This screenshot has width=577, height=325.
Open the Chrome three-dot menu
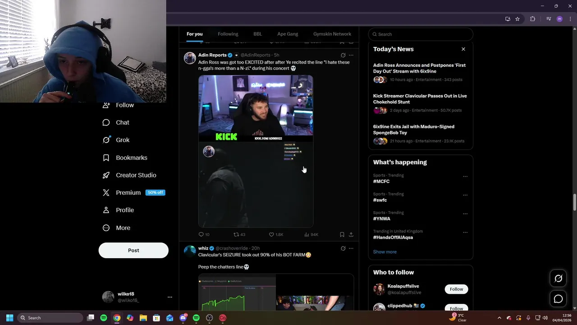point(570,19)
